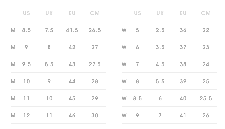Click the US header in men's table

tap(26, 13)
